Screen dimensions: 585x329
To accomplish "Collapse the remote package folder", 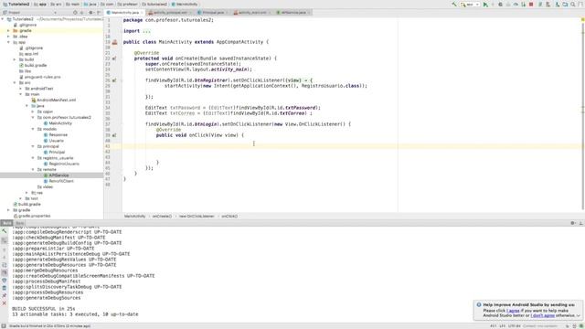I will click(x=33, y=169).
